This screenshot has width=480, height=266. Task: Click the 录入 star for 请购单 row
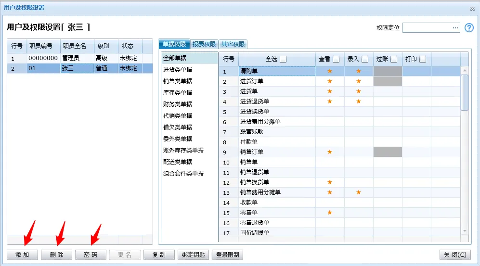(359, 71)
